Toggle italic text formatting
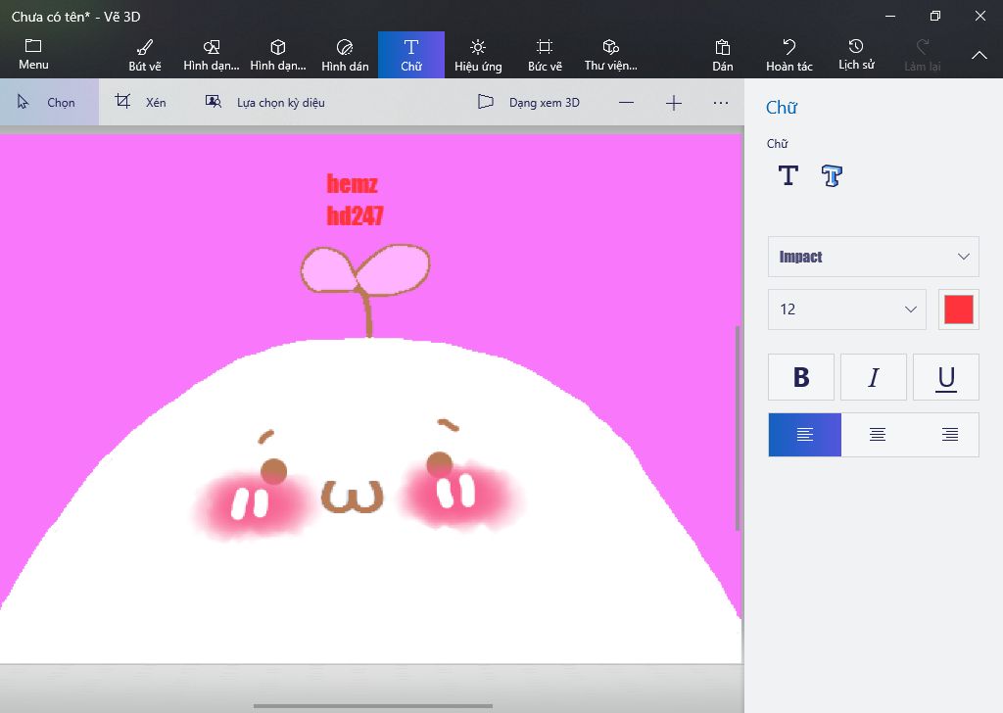Image resolution: width=1003 pixels, height=713 pixels. pos(873,377)
